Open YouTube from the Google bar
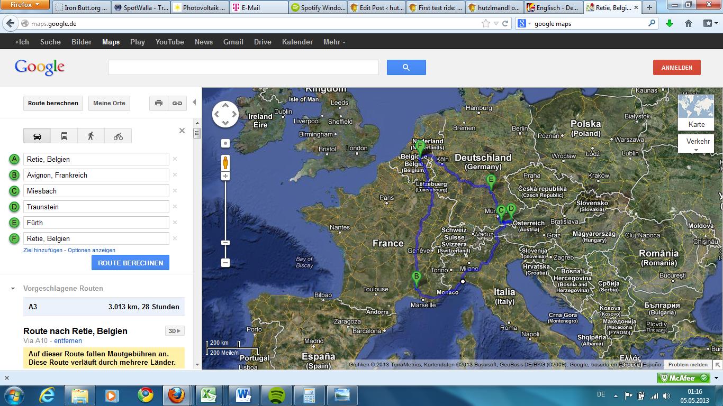 tap(169, 42)
